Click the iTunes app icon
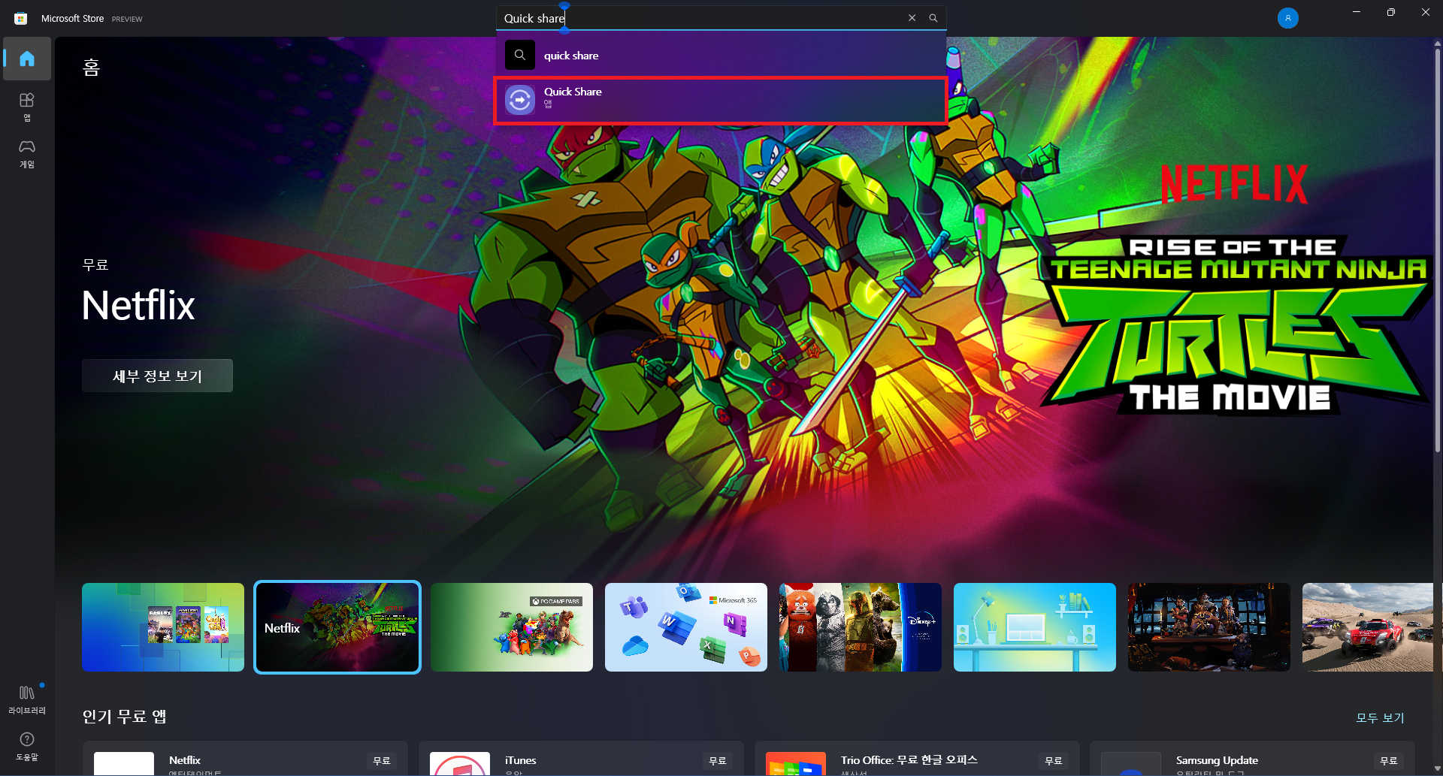Screen dimensions: 1443x776 coord(460,764)
